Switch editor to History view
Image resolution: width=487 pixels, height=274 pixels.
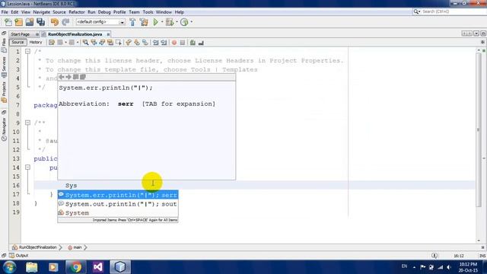36,43
